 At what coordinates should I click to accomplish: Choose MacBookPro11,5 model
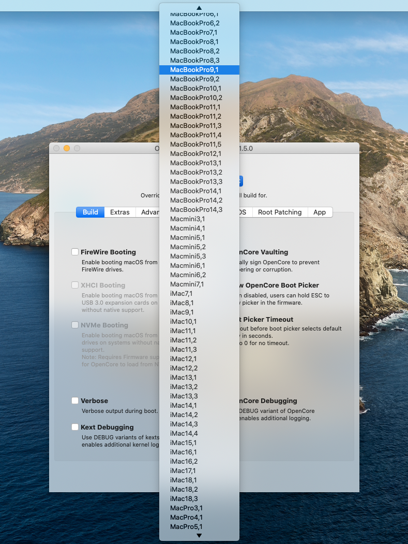tap(199, 145)
